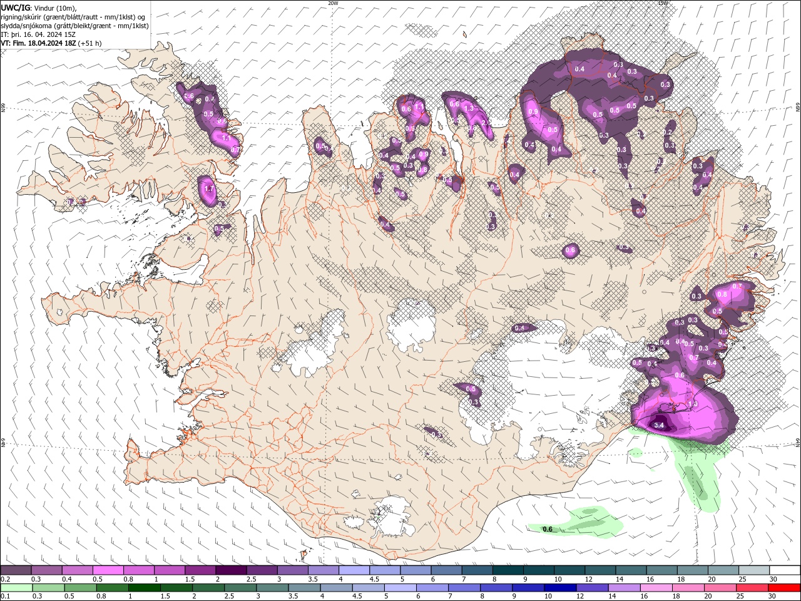Image resolution: width=801 pixels, height=601 pixels.
Task: Select the lilac rain-scale swatch at 14
Action: pyautogui.click(x=624, y=588)
